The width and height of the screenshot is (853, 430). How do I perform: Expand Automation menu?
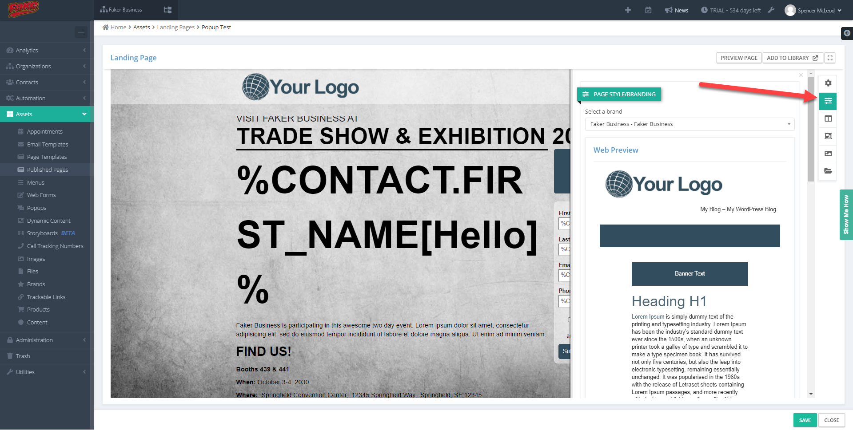point(45,99)
